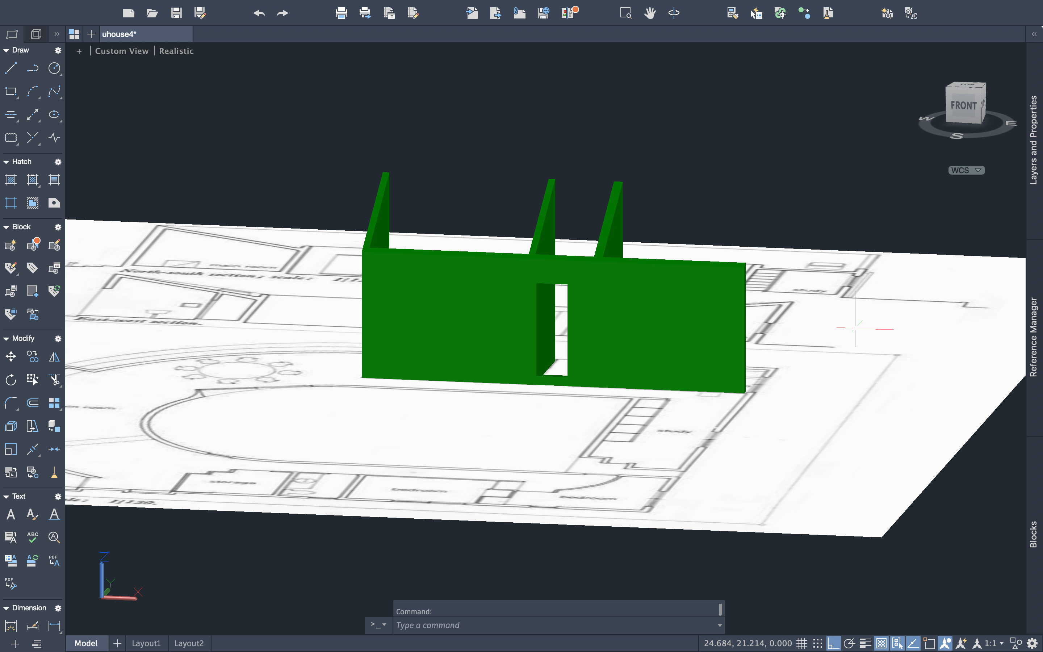
Task: Click the 3D Orbit tool icon
Action: 674,13
